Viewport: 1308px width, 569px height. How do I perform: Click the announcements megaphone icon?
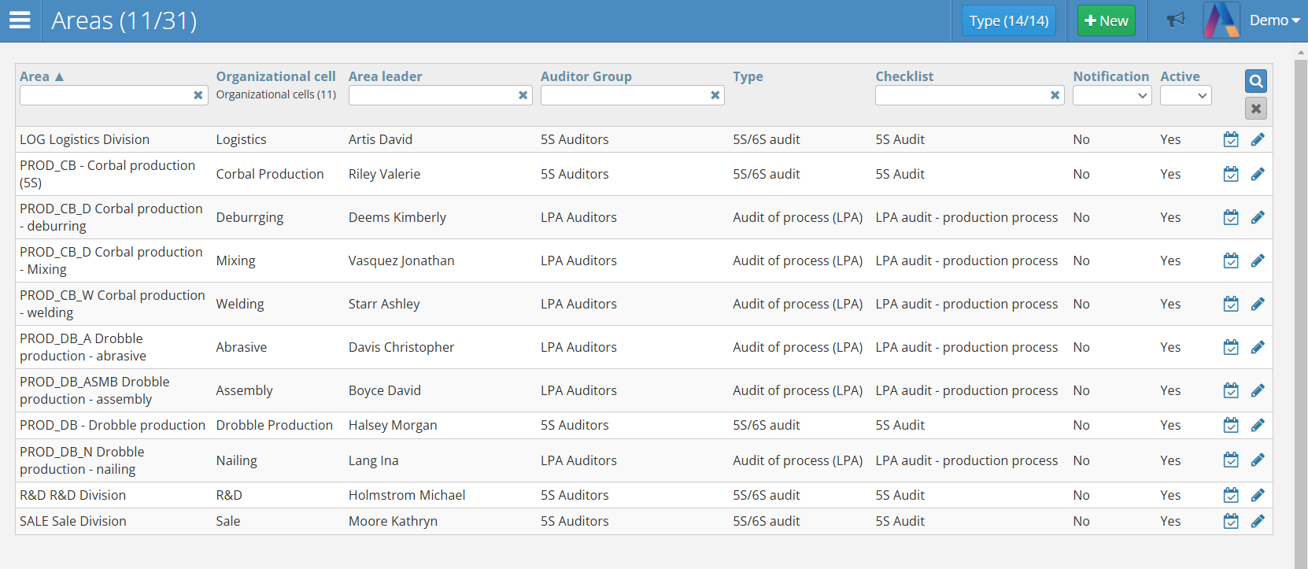[x=1176, y=20]
